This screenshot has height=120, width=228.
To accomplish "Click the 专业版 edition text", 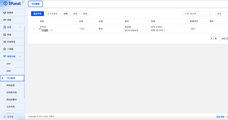I will (128, 27).
